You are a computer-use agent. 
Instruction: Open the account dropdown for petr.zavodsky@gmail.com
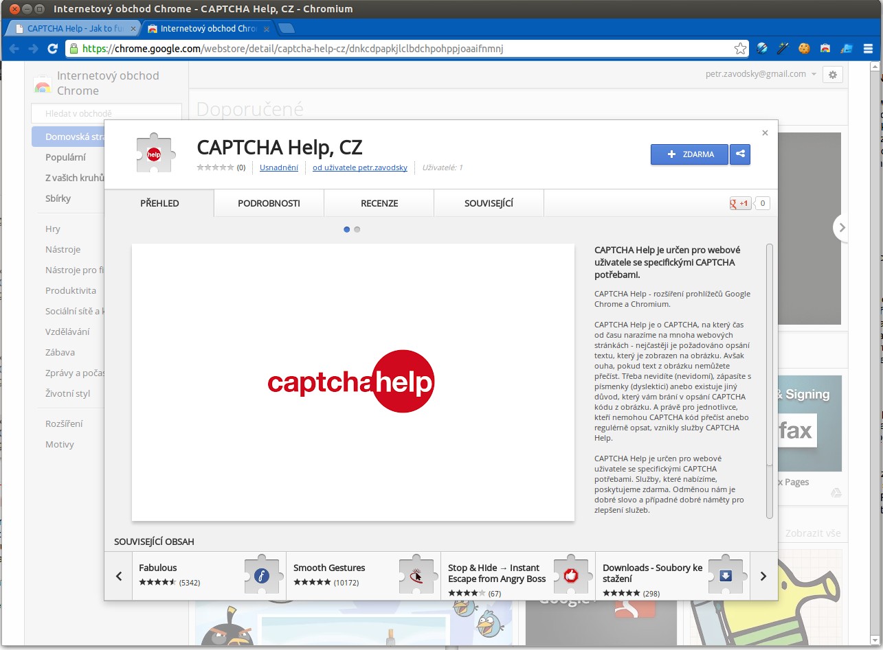coord(762,74)
